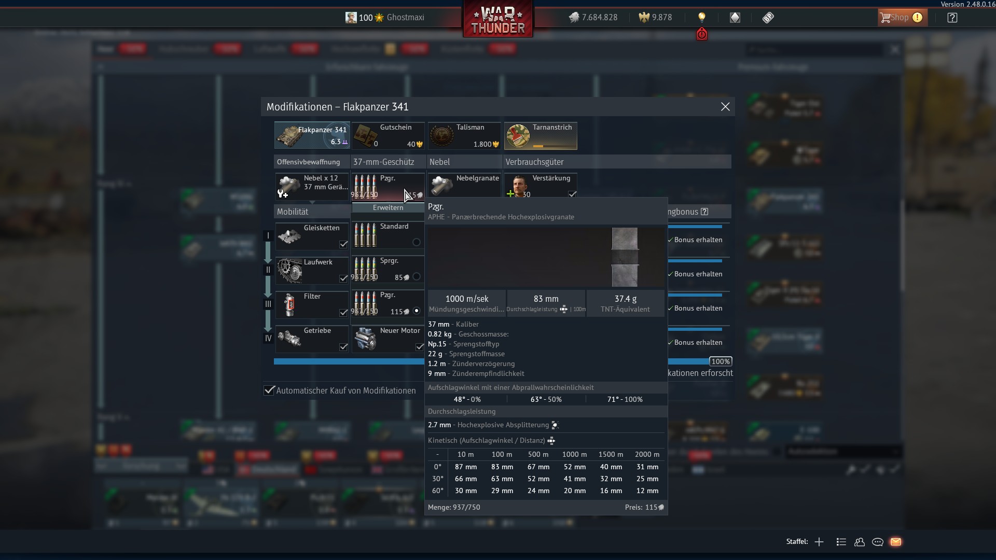Click the modifications research progress bar
This screenshot has width=996, height=560.
point(349,361)
